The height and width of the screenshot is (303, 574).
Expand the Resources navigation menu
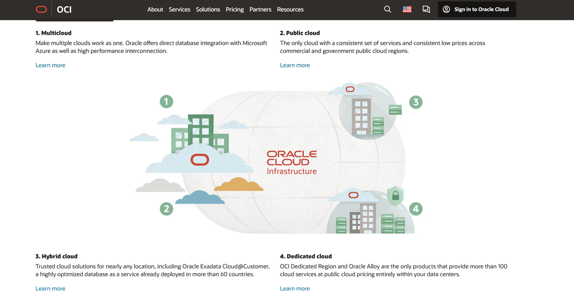pyautogui.click(x=290, y=9)
